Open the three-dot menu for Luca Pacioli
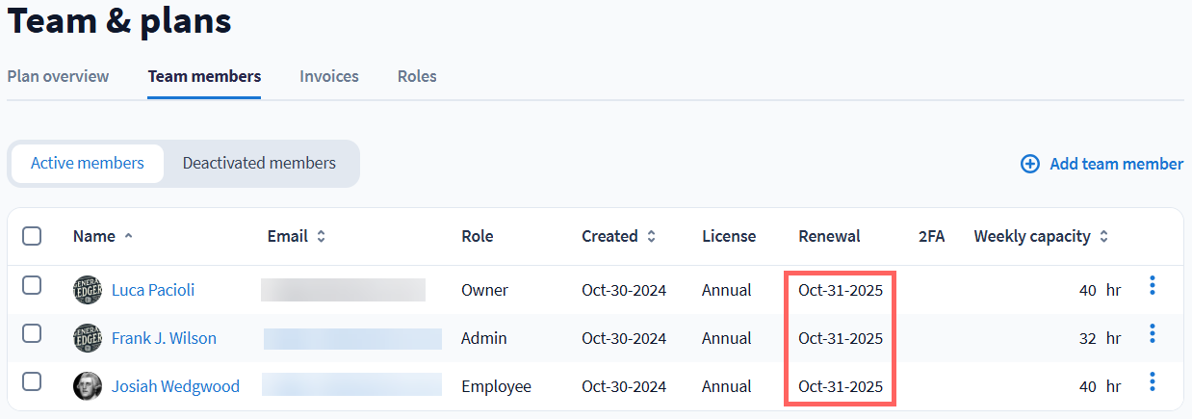 click(x=1152, y=286)
